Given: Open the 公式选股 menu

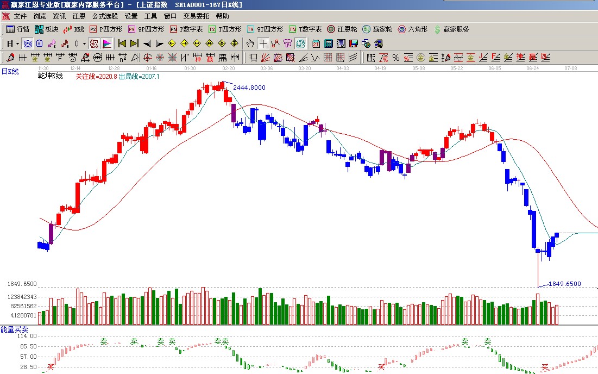Looking at the screenshot, I should click(105, 16).
